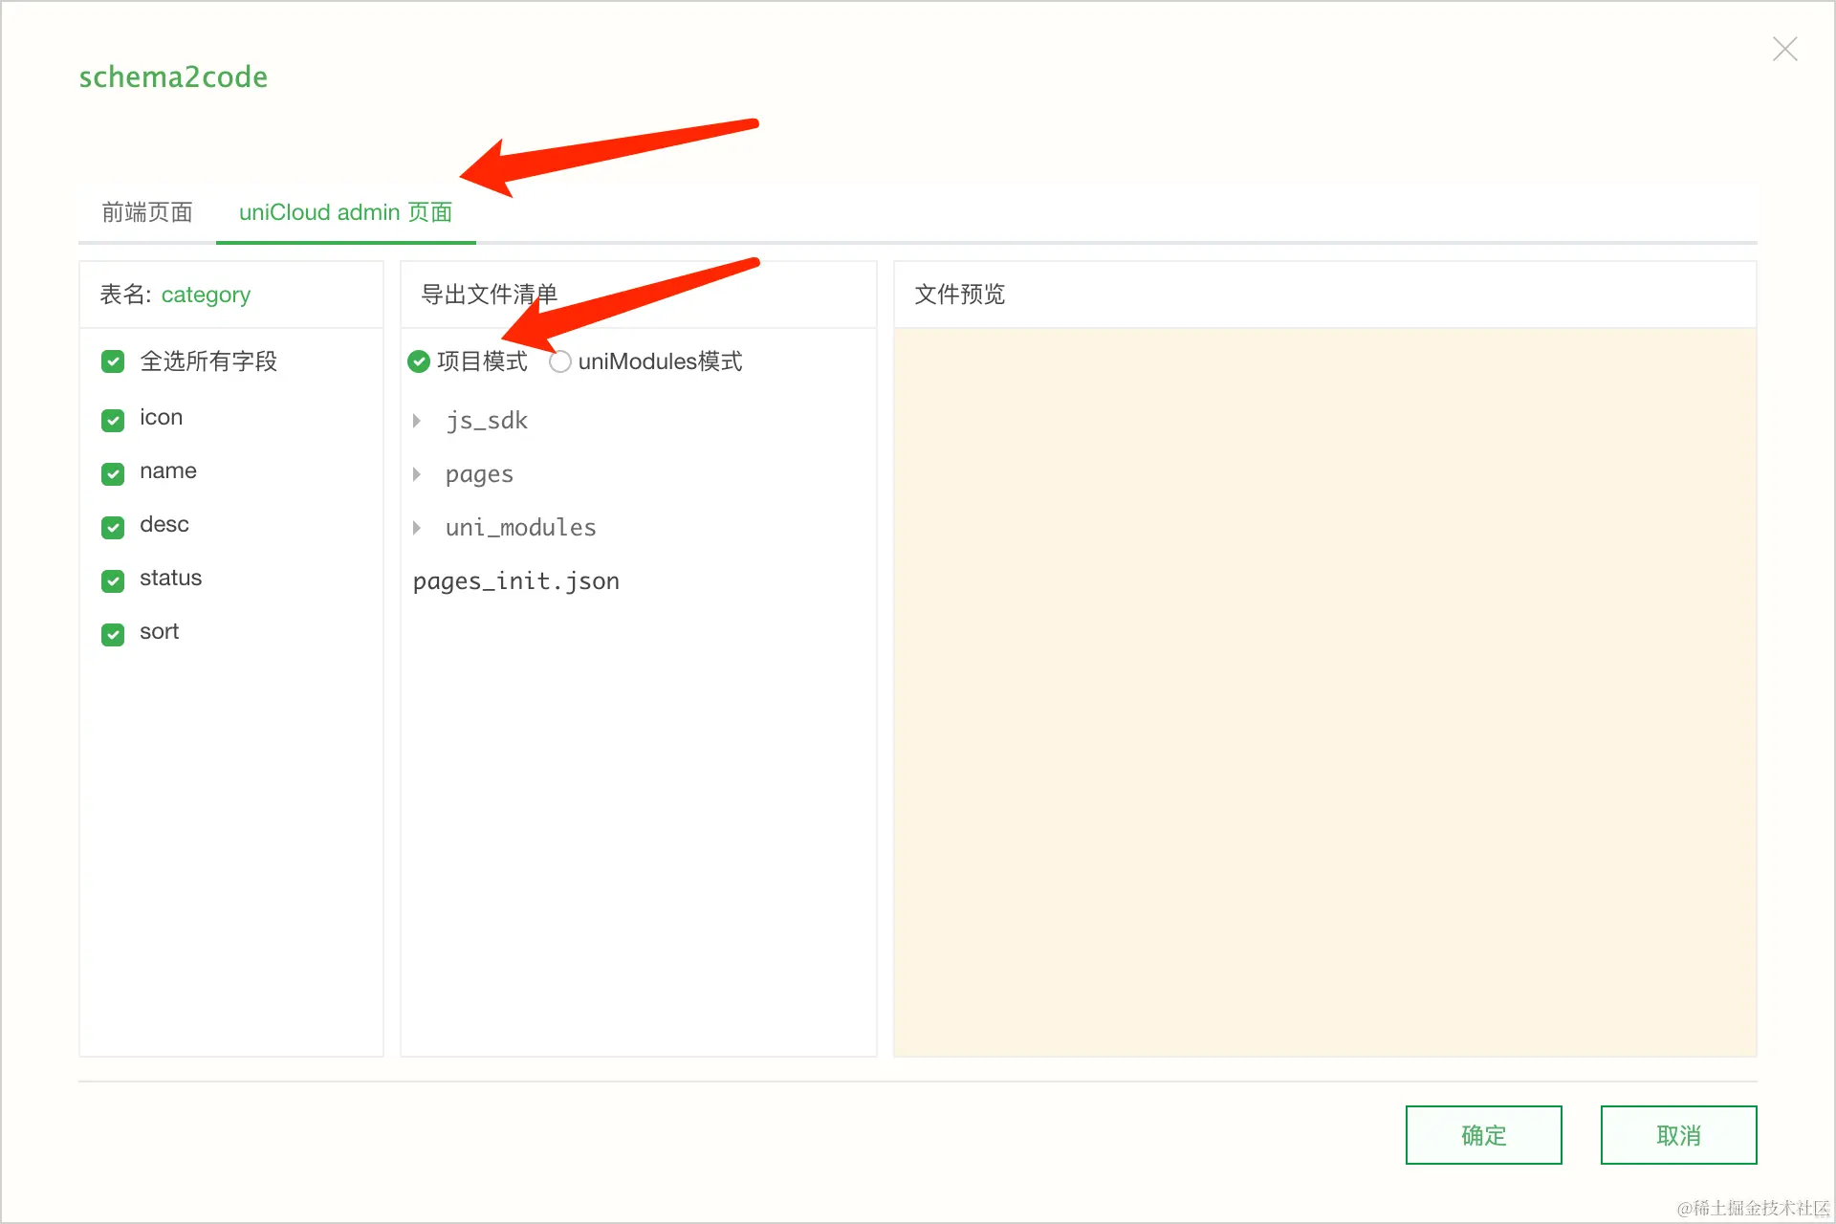Click the category table name link
This screenshot has height=1224, width=1836.
(206, 295)
